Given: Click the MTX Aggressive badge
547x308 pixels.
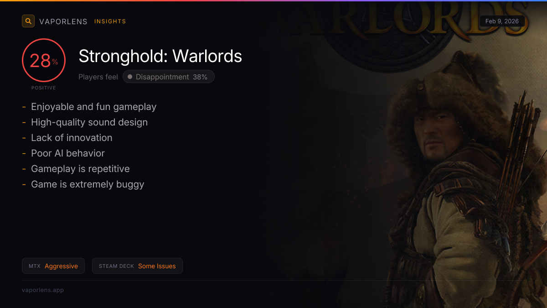Looking at the screenshot, I should [x=53, y=266].
